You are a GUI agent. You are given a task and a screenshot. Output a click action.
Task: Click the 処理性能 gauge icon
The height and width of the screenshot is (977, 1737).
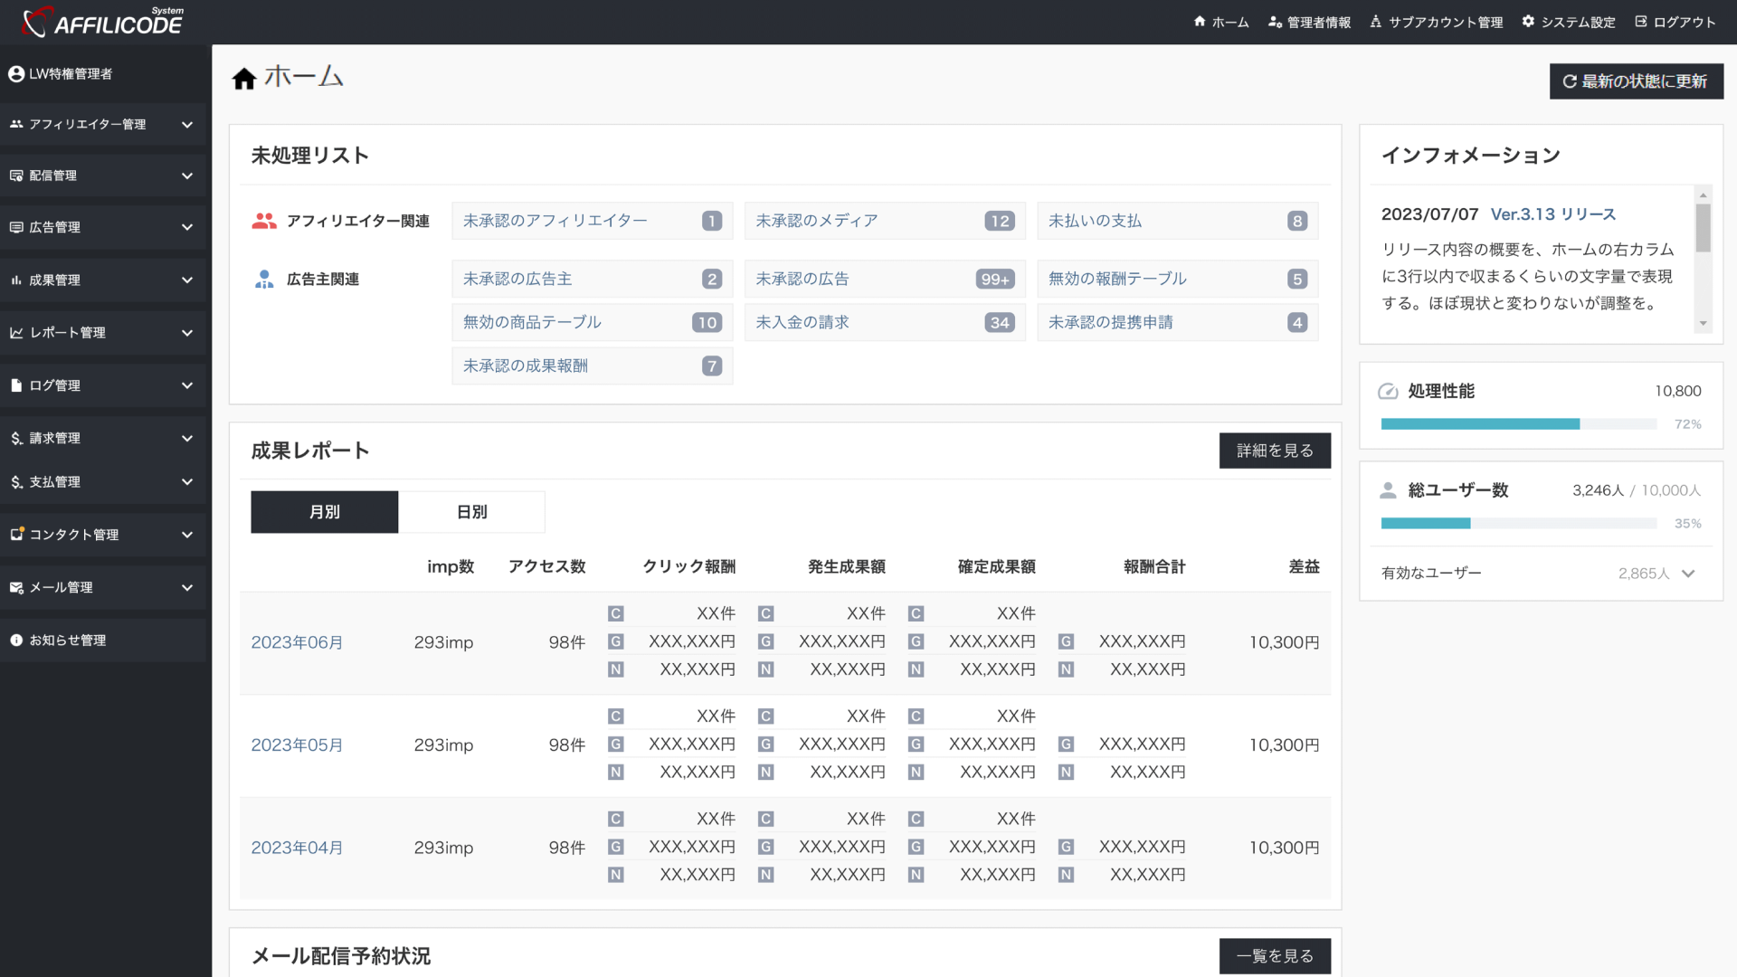coord(1388,392)
